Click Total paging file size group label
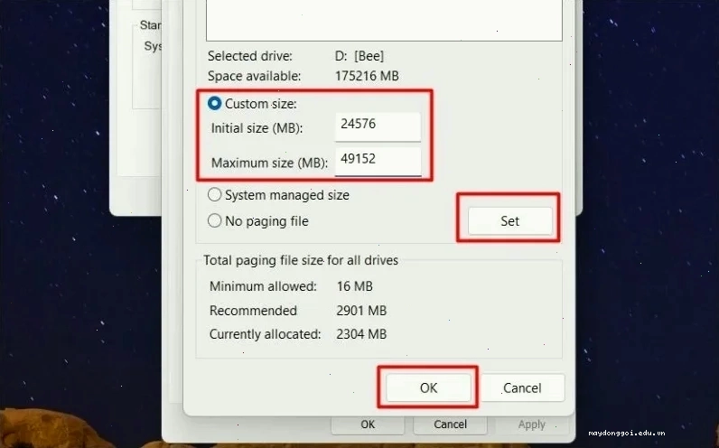The height and width of the screenshot is (448, 719). coord(301,260)
